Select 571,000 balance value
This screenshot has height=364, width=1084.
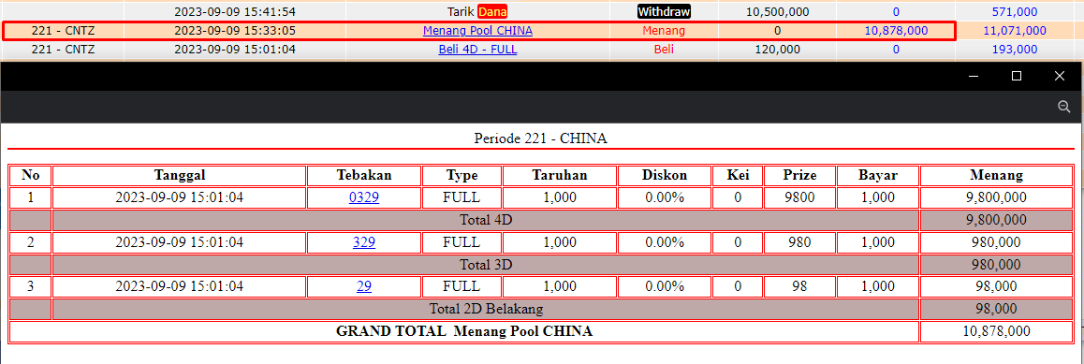point(1014,12)
